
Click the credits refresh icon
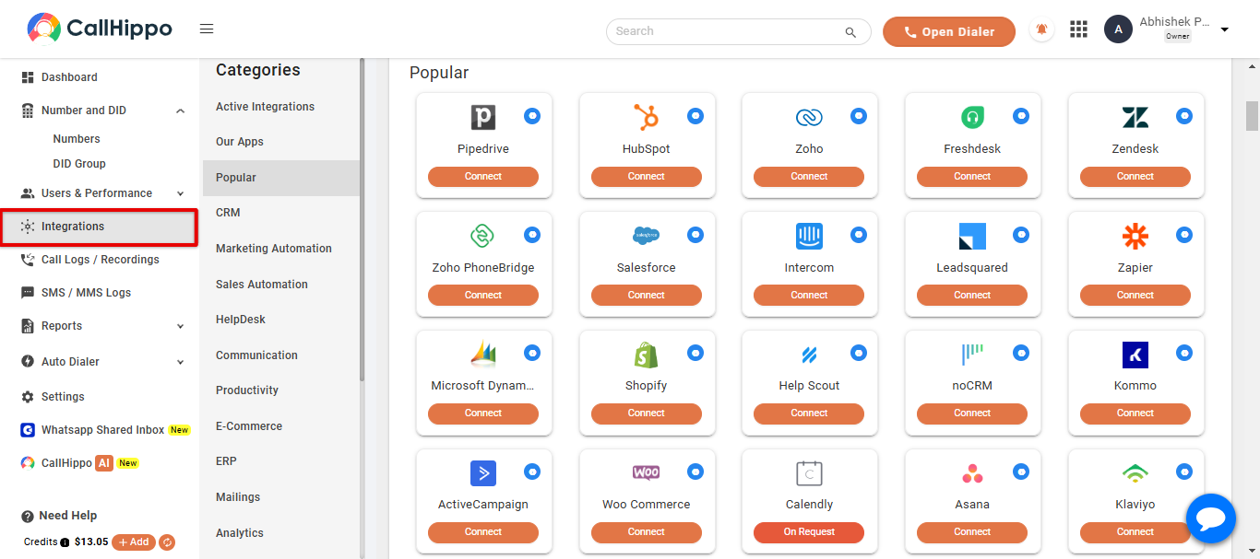tap(167, 542)
